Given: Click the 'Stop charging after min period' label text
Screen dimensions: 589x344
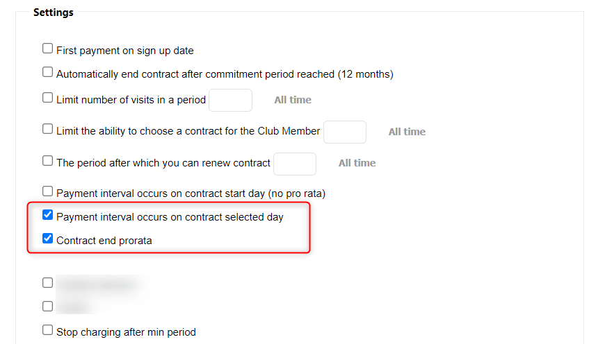Looking at the screenshot, I should pyautogui.click(x=126, y=332).
